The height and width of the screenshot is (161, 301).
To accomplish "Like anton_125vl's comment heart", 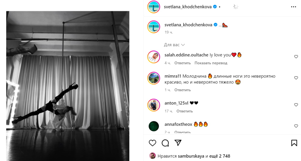I will tap(296, 105).
